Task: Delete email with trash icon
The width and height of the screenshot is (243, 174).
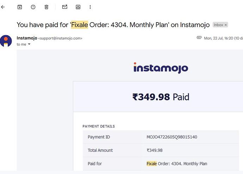Action: point(46,7)
